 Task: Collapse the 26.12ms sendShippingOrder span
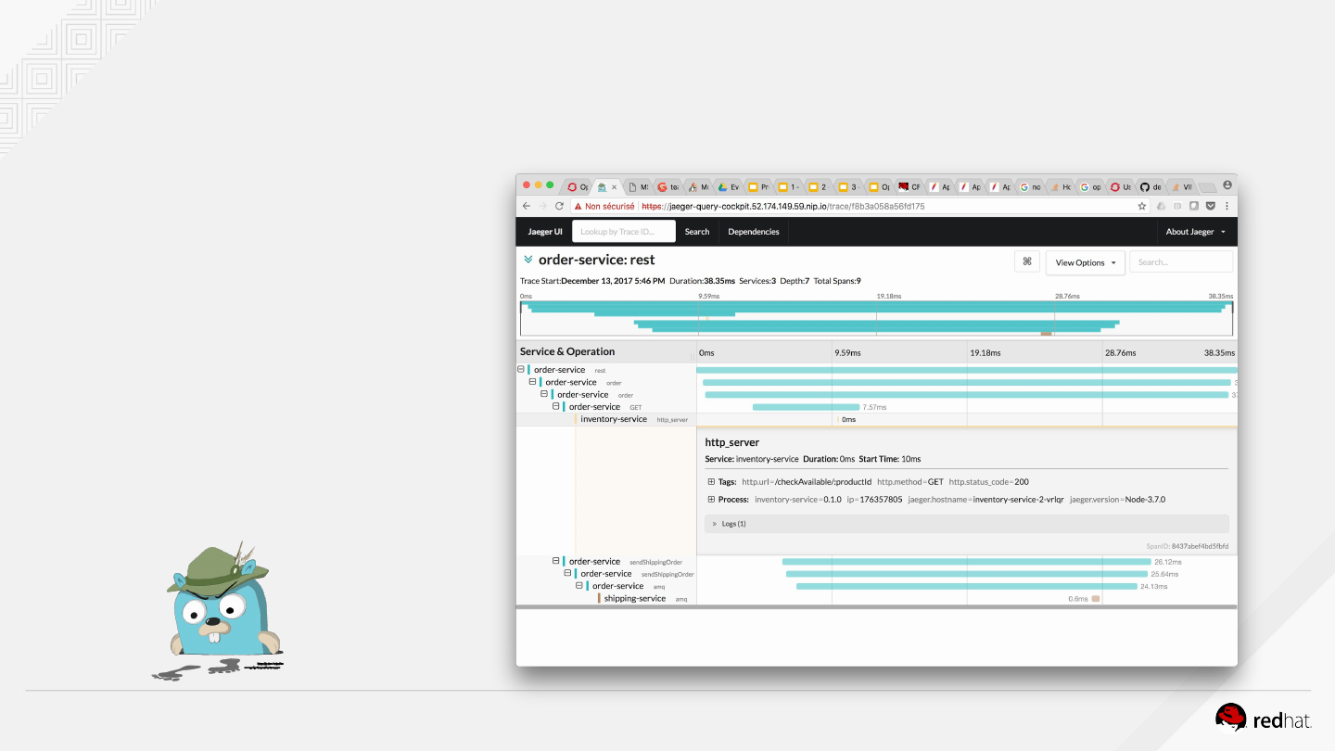[556, 561]
